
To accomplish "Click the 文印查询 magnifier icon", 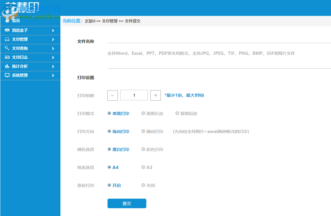I will pyautogui.click(x=7, y=48).
